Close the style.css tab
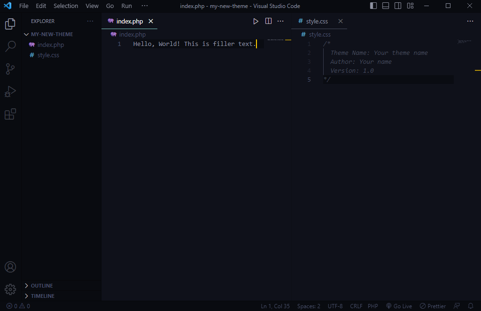Screen dimensions: 481x311 coord(341,21)
